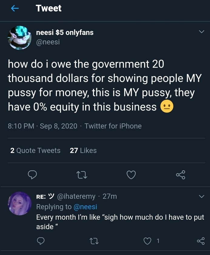Viewport: 210px width, 255px height.
Task: Like the @ihateremy reply
Action: pyautogui.click(x=147, y=241)
